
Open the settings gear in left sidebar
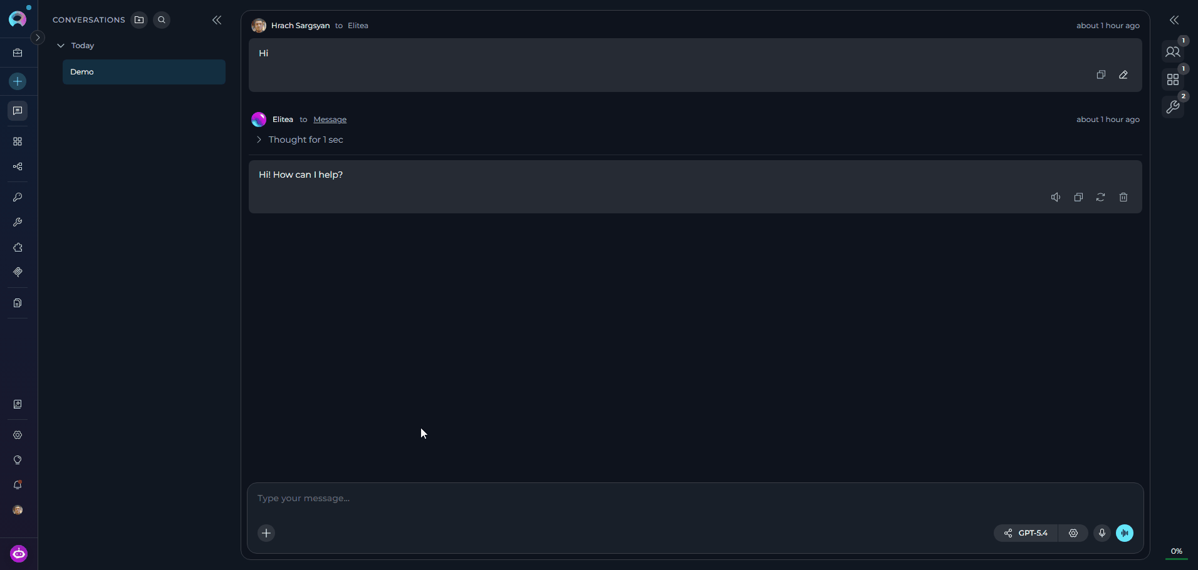coord(18,435)
